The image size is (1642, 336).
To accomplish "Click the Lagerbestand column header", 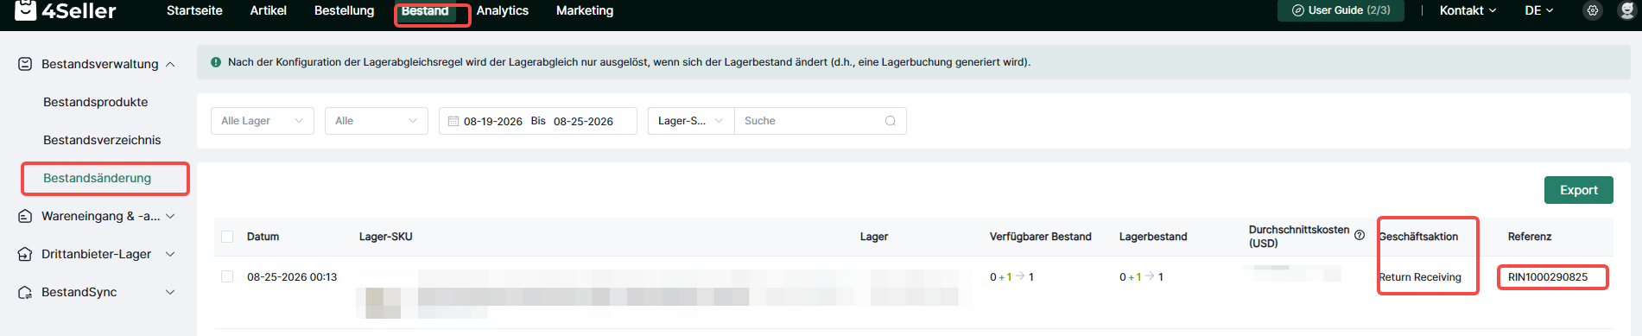I will (1153, 237).
